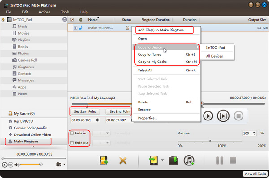
Task: Click the Set End Point button
Action: click(118, 111)
